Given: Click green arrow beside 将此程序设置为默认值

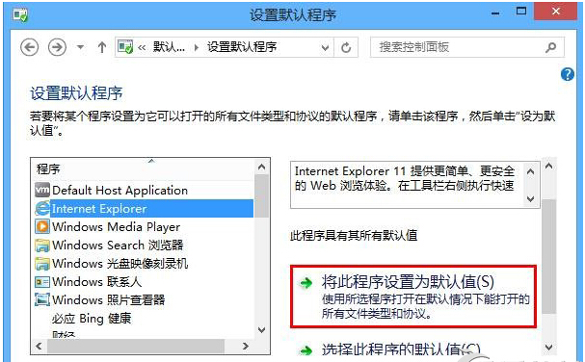Looking at the screenshot, I should [306, 283].
